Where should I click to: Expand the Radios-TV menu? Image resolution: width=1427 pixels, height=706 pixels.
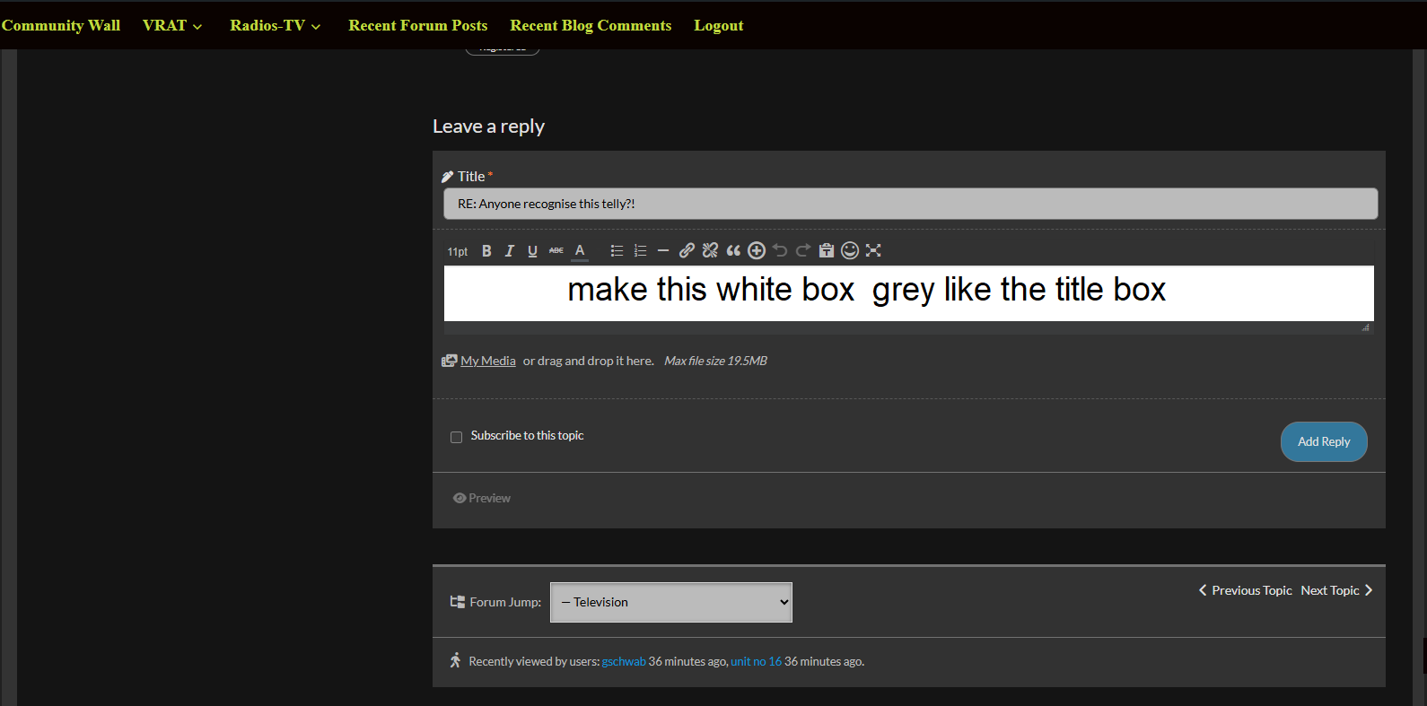click(x=275, y=25)
